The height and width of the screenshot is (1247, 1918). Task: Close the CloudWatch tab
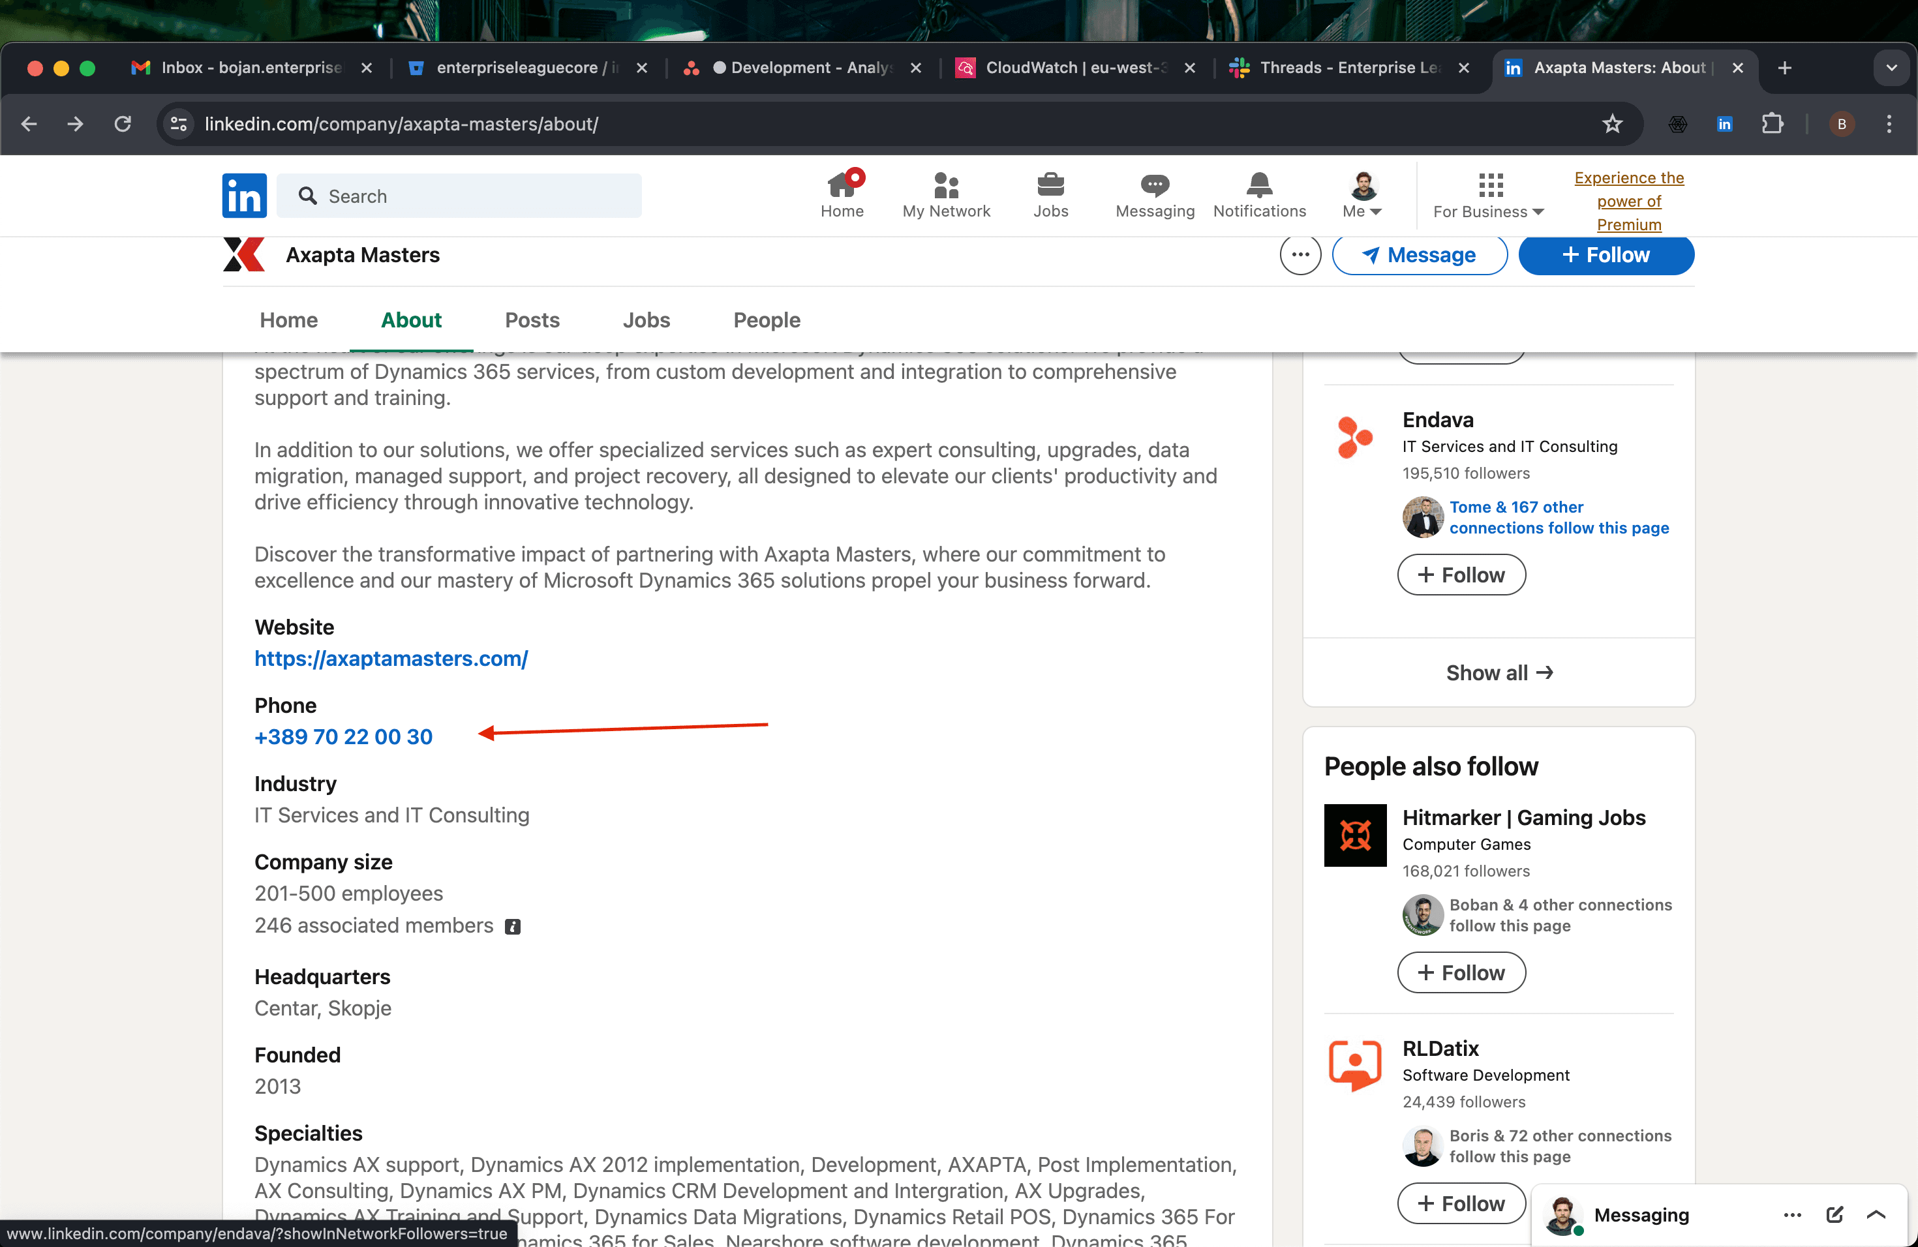point(1189,68)
